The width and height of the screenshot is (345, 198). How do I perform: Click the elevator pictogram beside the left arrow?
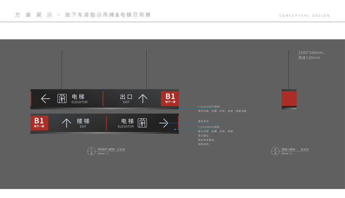click(62, 98)
